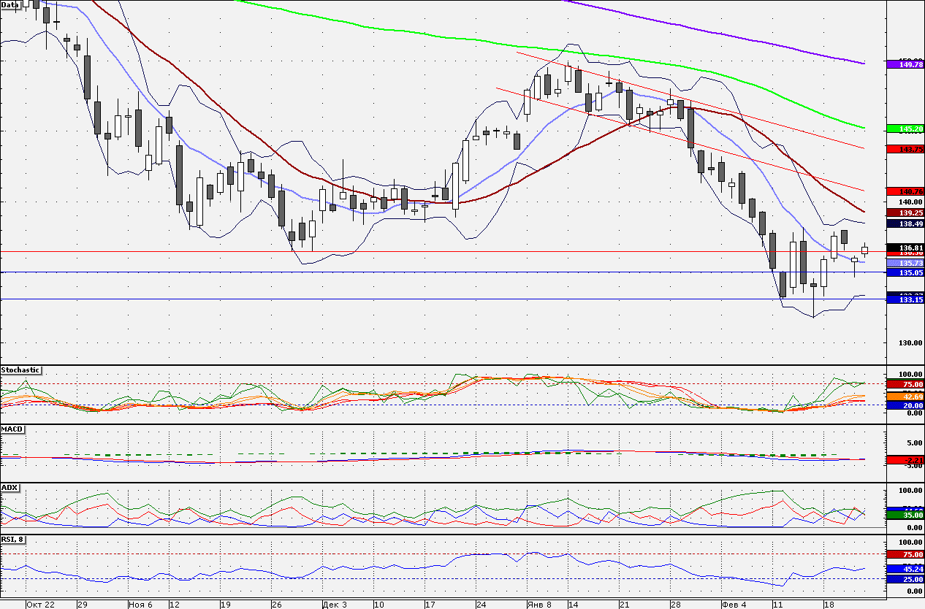
Task: Select the red -2.21 MACD value label
Action: pyautogui.click(x=905, y=460)
